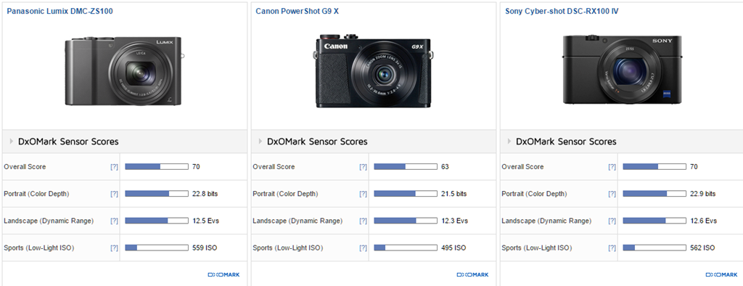Open help for Sony Landscape Dynamic Range
Screen dimensions: 743x286
[x=612, y=221]
